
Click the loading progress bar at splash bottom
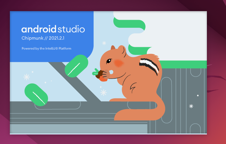108,134
